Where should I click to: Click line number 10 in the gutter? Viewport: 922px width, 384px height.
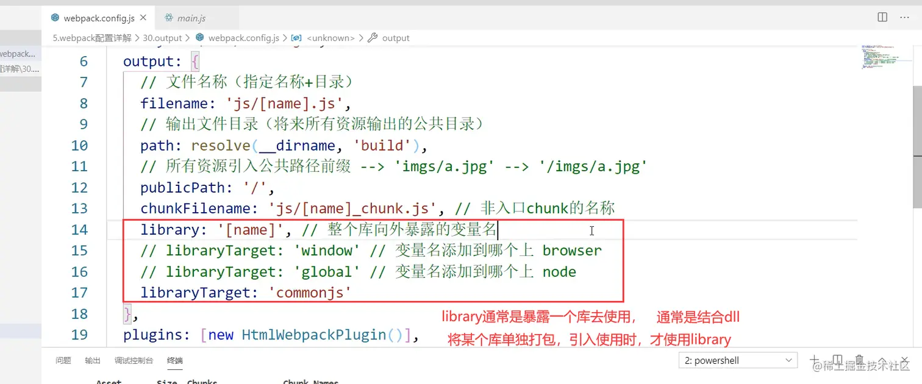79,146
